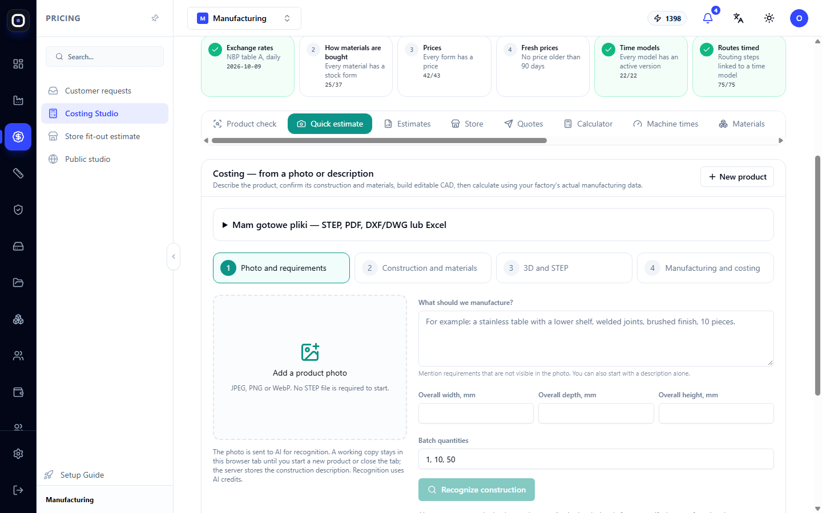This screenshot has width=822, height=513.
Task: Focus the Batch quantities field
Action: tap(596, 459)
